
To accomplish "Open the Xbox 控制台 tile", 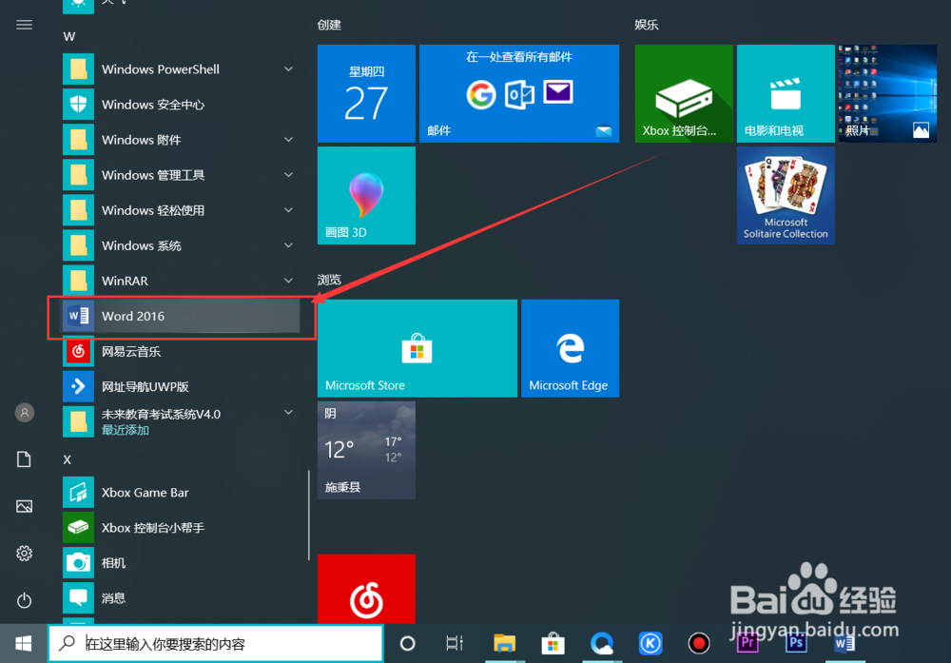I will pyautogui.click(x=684, y=93).
